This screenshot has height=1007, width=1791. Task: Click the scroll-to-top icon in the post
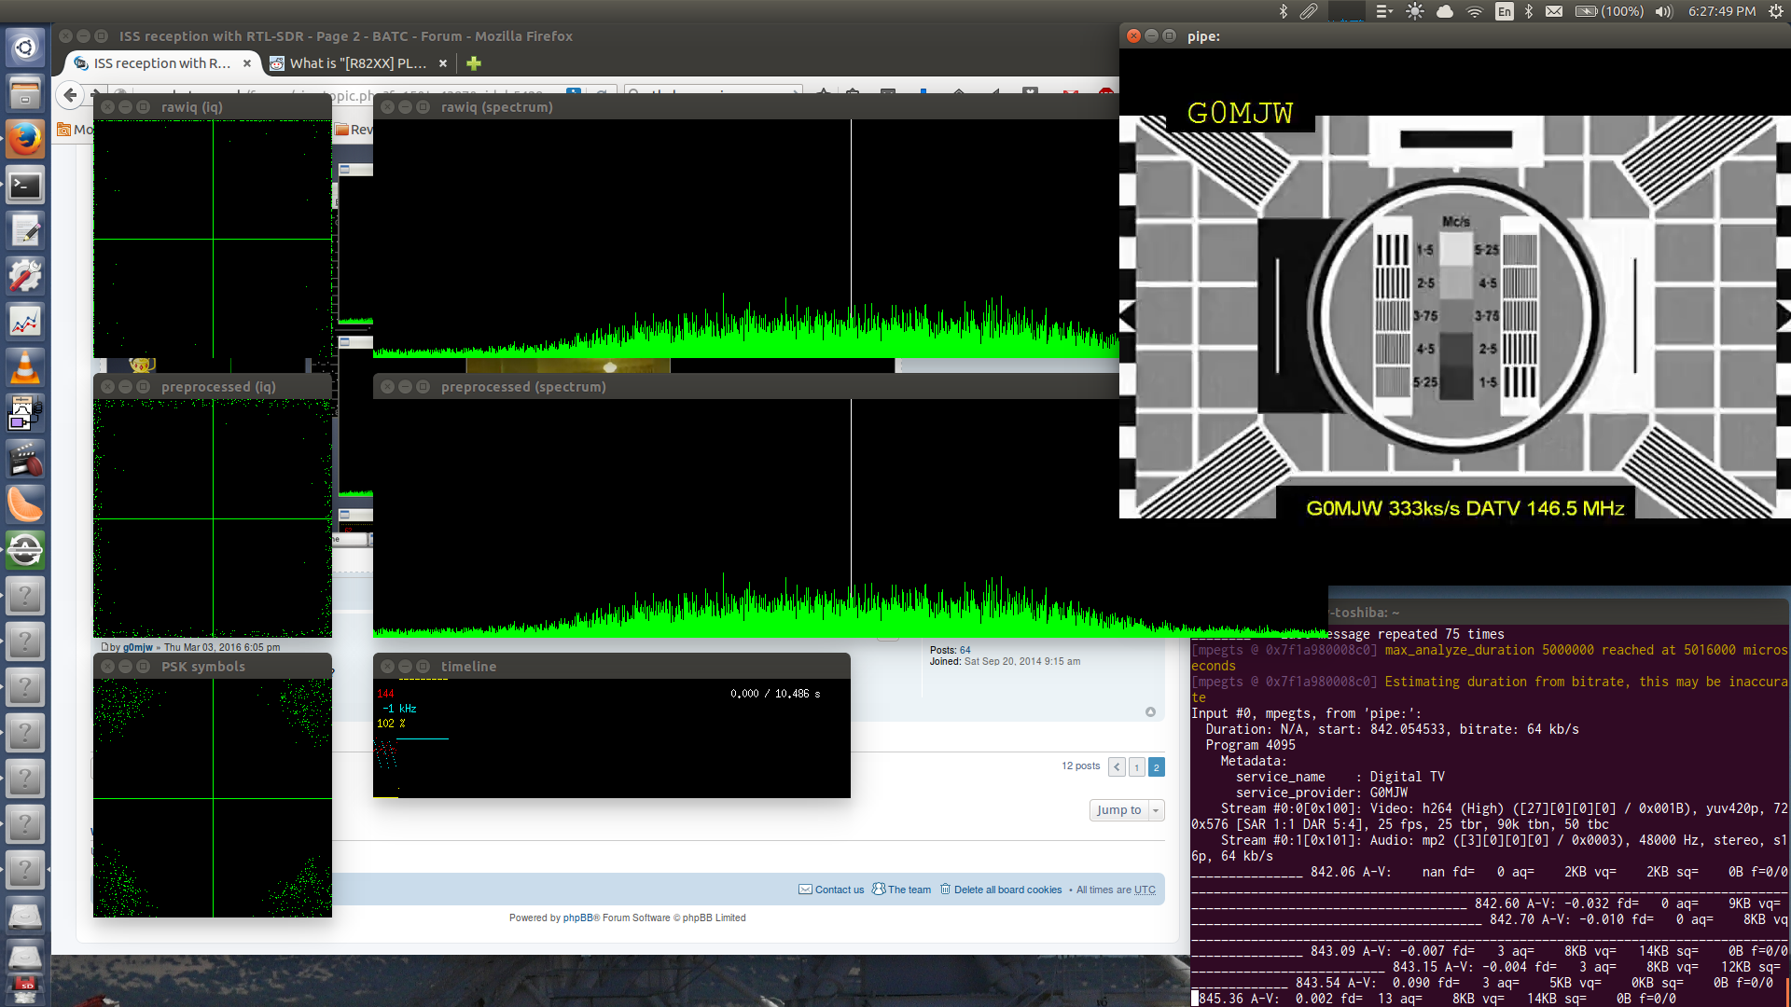tap(1150, 711)
